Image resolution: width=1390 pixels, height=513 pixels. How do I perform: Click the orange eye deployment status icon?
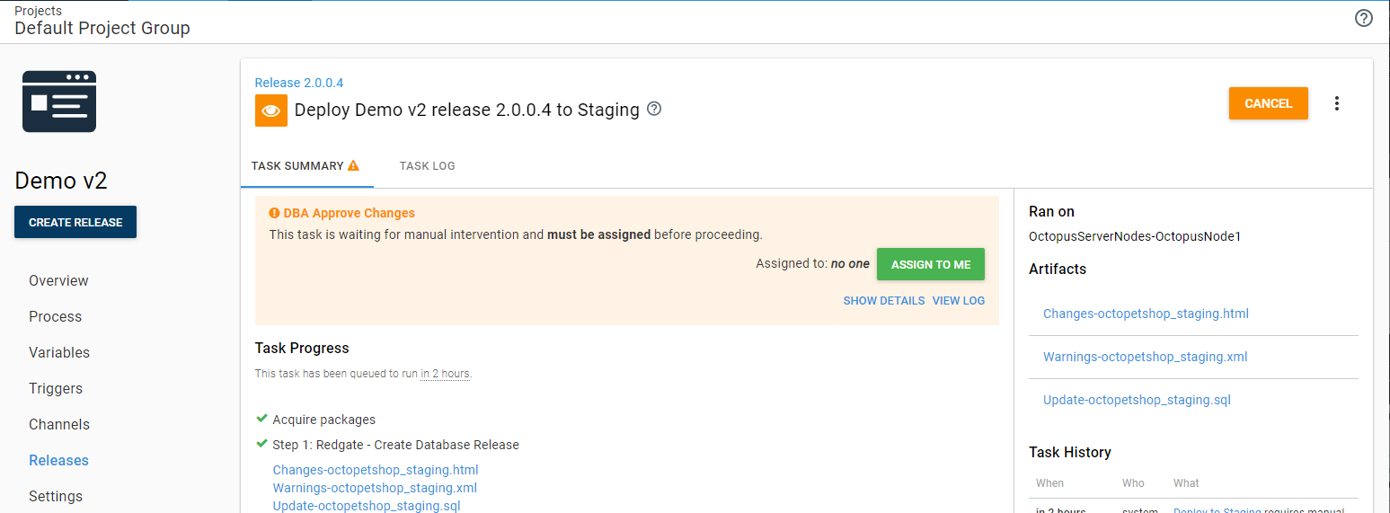click(x=270, y=111)
